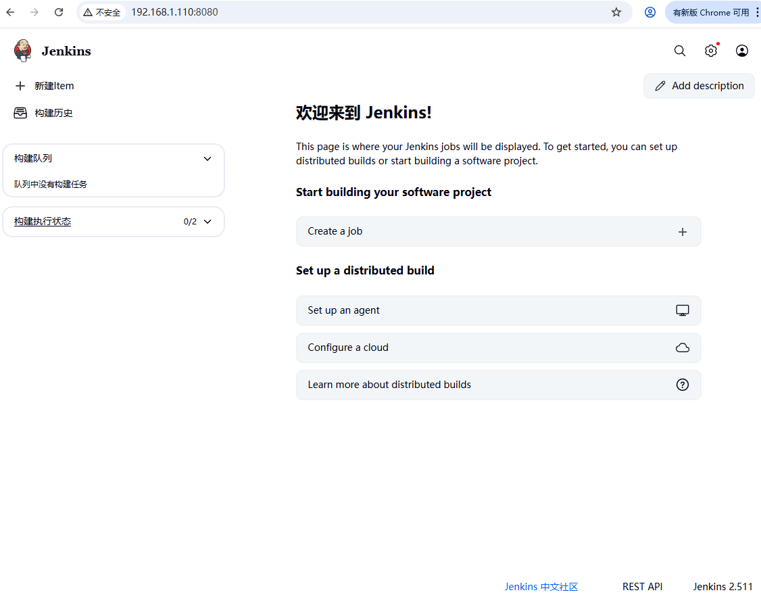Viewport: 761px width, 601px height.
Task: Click the Add description button
Action: [x=699, y=86]
